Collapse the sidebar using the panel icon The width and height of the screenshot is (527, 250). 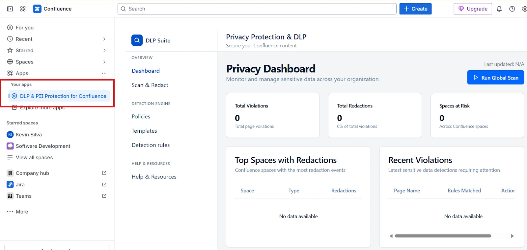10,9
